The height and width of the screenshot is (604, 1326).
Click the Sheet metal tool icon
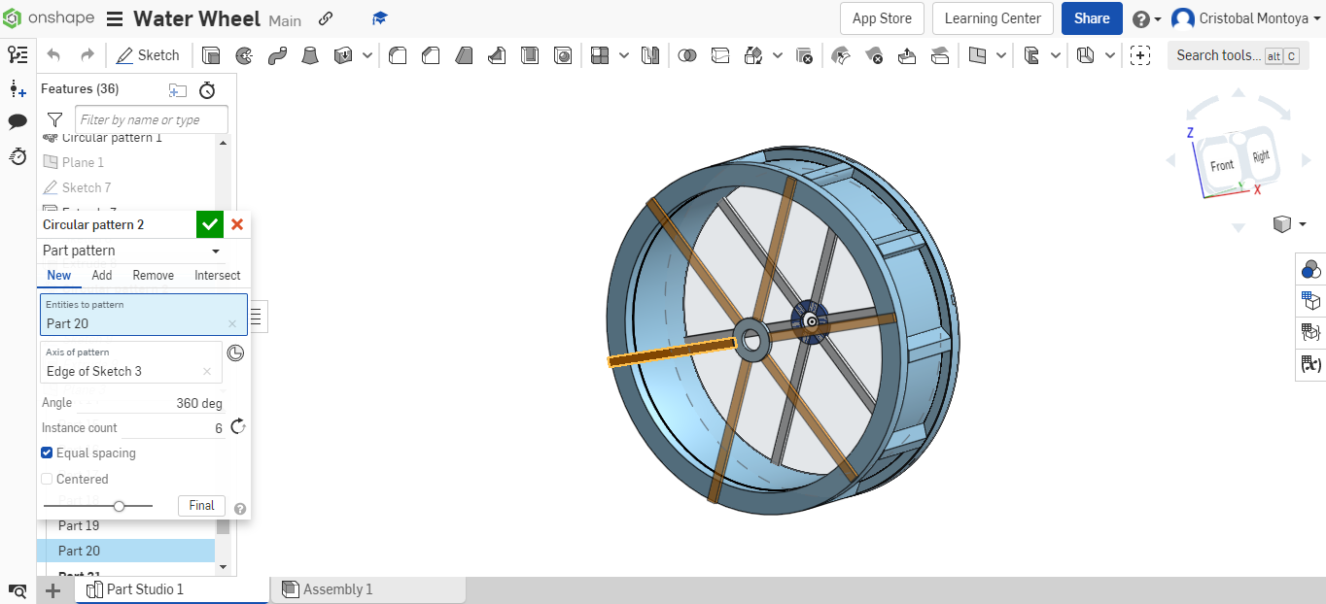[x=1087, y=55]
